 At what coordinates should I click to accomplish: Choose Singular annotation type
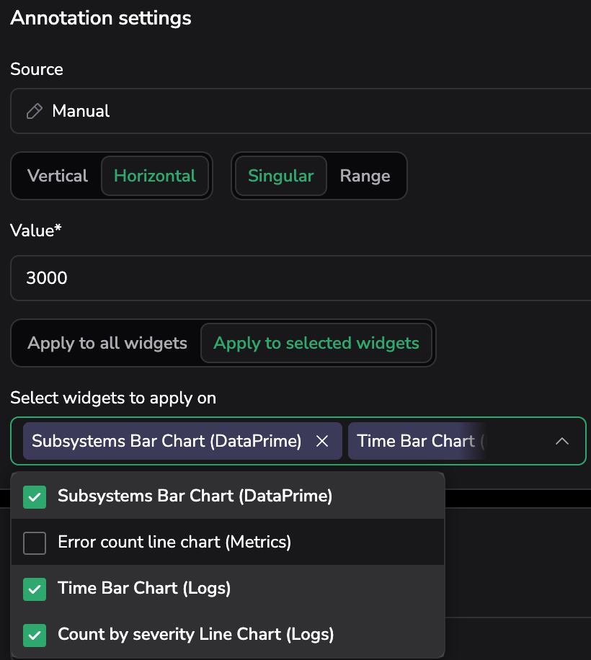(x=280, y=176)
